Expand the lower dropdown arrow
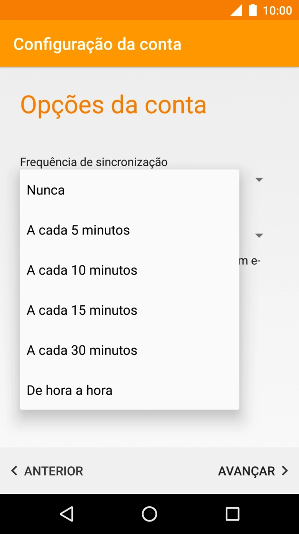This screenshot has height=534, width=299. tap(259, 235)
